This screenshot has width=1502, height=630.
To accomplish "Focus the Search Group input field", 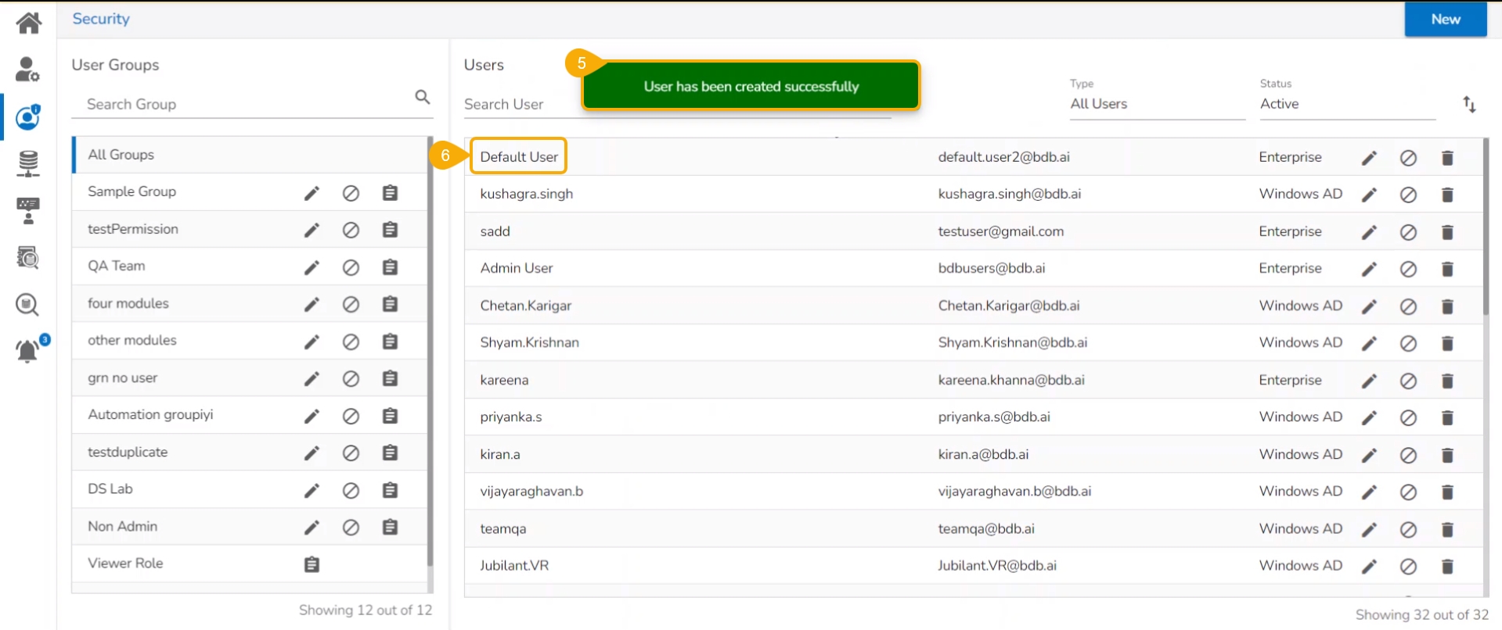I will pyautogui.click(x=243, y=104).
